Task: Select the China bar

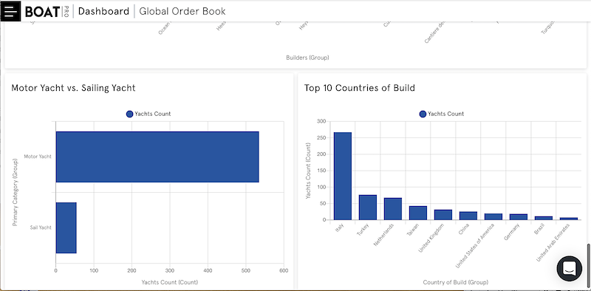Action: (468, 216)
